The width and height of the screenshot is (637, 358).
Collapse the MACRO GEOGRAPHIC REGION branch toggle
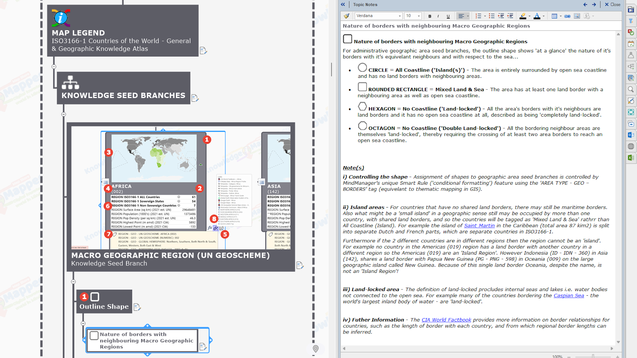tap(73, 282)
